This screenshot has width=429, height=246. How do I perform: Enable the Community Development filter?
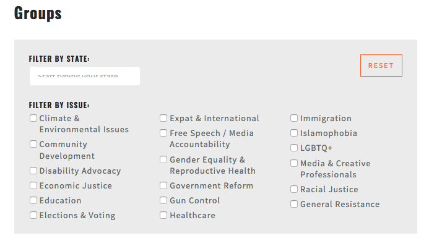33,144
